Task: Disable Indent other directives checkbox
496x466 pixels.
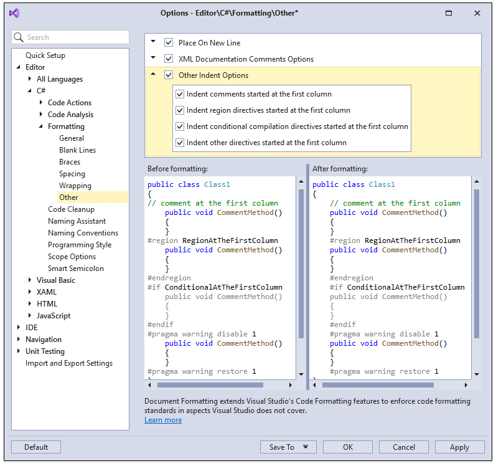Action: [180, 143]
